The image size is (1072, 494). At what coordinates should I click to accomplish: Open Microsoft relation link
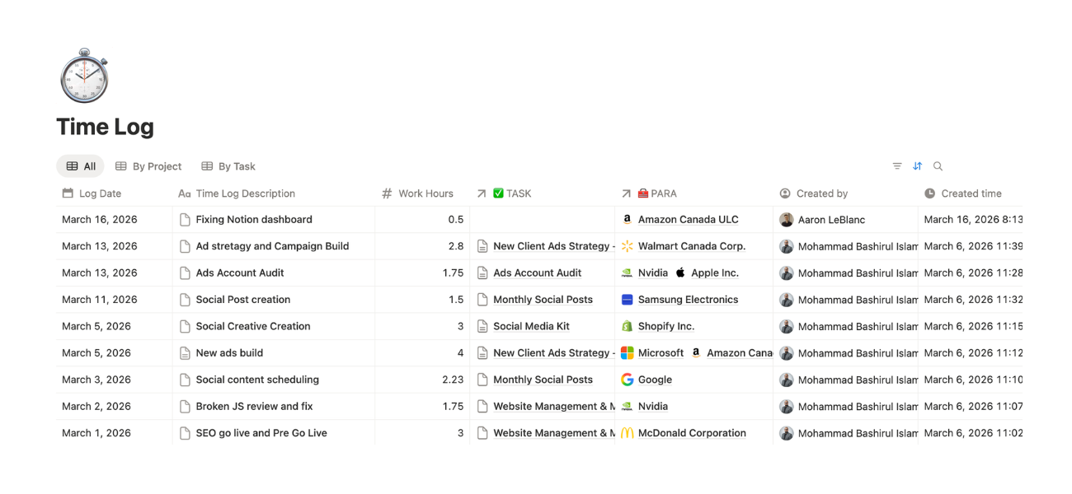pyautogui.click(x=661, y=352)
